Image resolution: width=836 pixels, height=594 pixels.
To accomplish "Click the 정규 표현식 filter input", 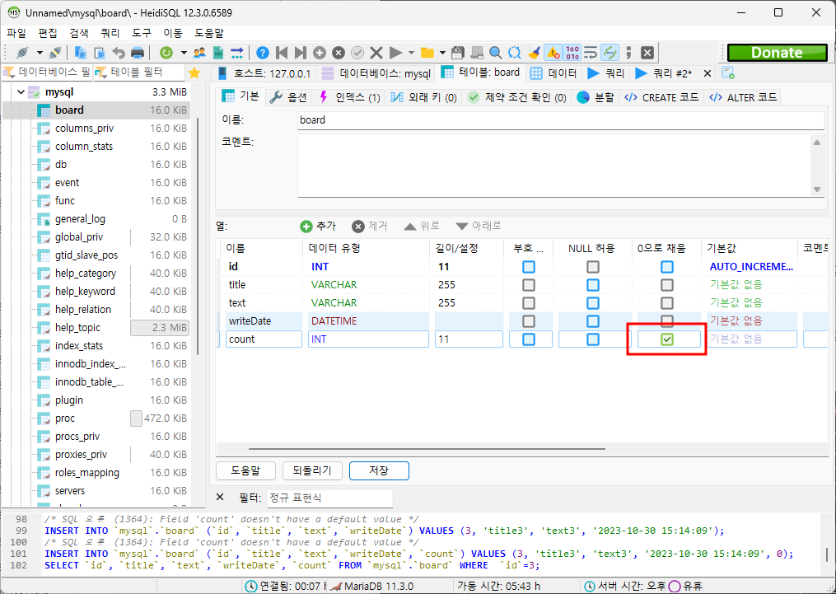I will (x=329, y=498).
